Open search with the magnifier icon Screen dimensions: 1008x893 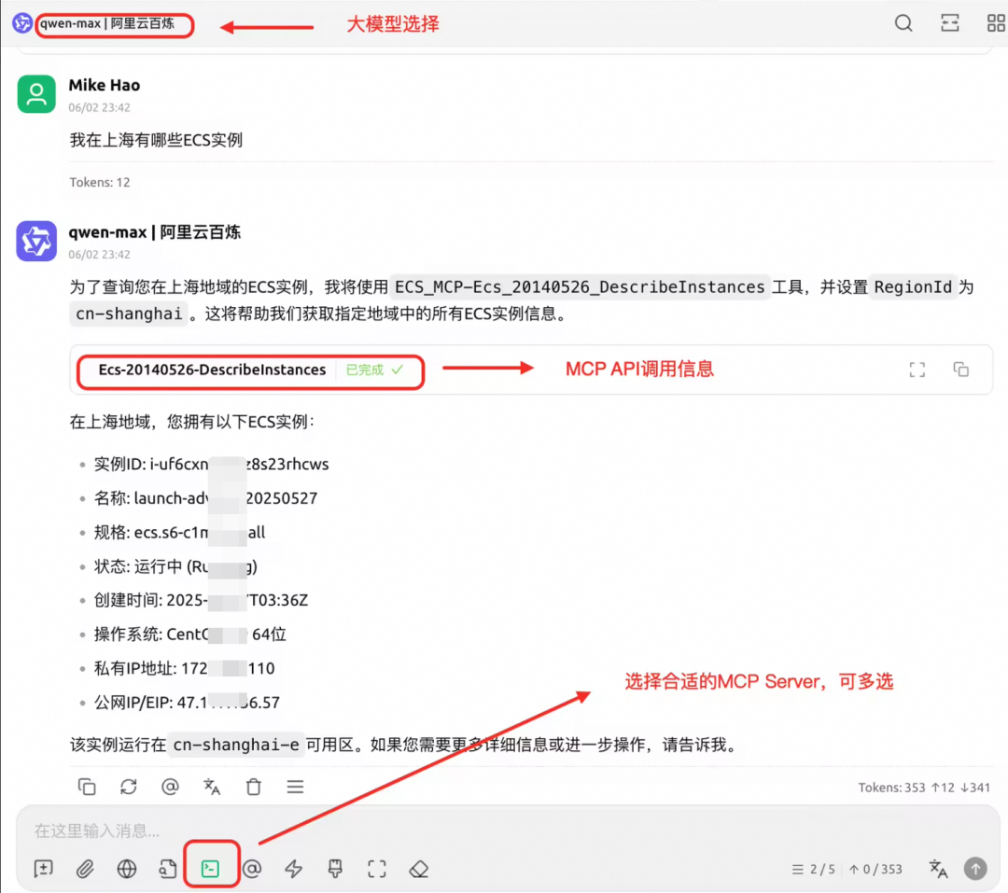[x=903, y=23]
